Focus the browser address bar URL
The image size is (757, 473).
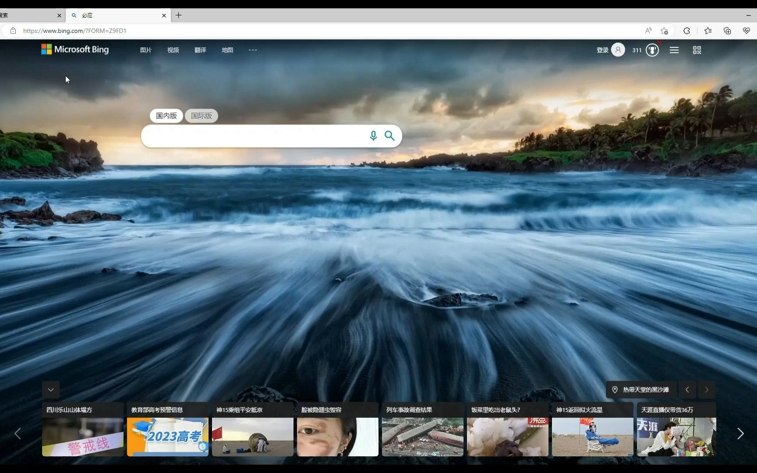[74, 31]
